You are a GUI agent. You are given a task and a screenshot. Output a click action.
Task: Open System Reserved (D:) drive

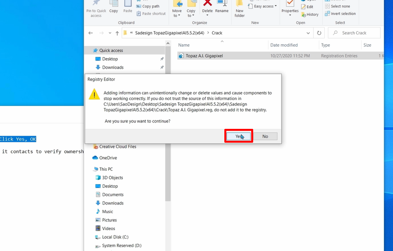point(122,246)
